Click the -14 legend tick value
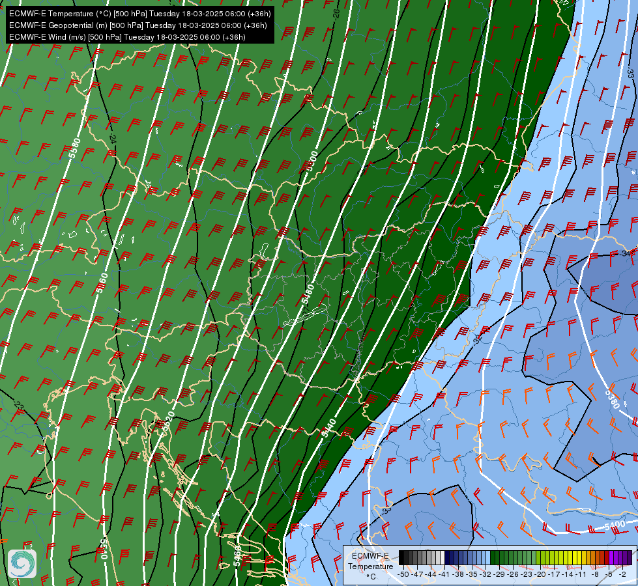638x586 pixels. (x=568, y=574)
